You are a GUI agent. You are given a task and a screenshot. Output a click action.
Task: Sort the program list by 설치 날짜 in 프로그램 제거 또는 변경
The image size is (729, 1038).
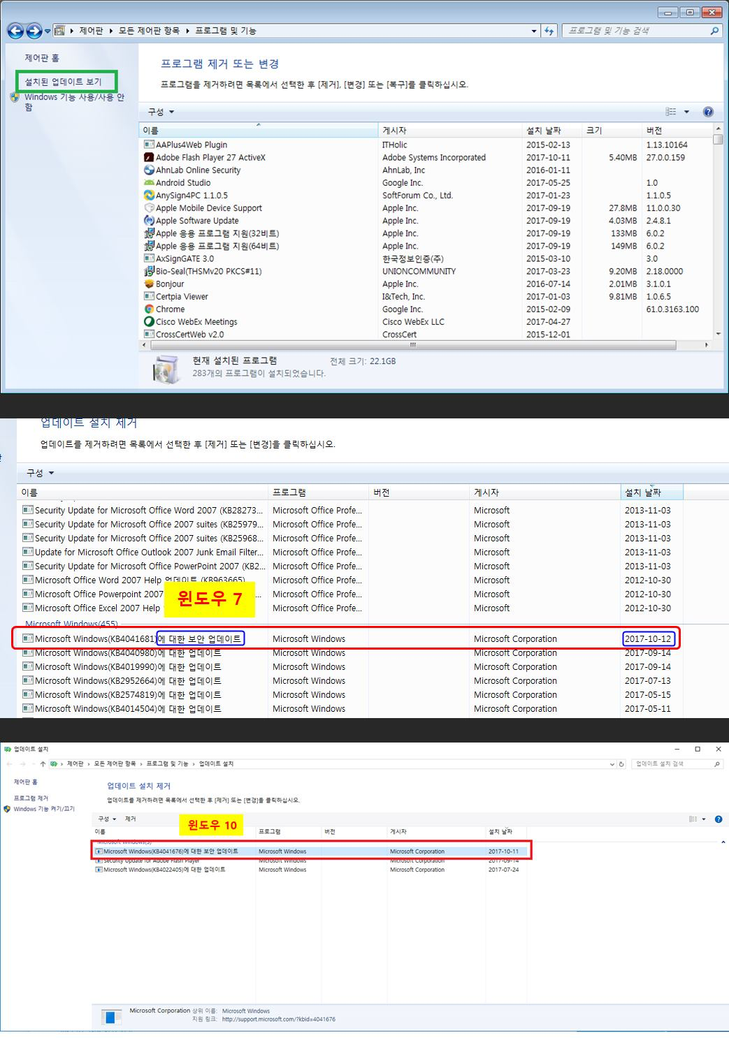pos(552,131)
